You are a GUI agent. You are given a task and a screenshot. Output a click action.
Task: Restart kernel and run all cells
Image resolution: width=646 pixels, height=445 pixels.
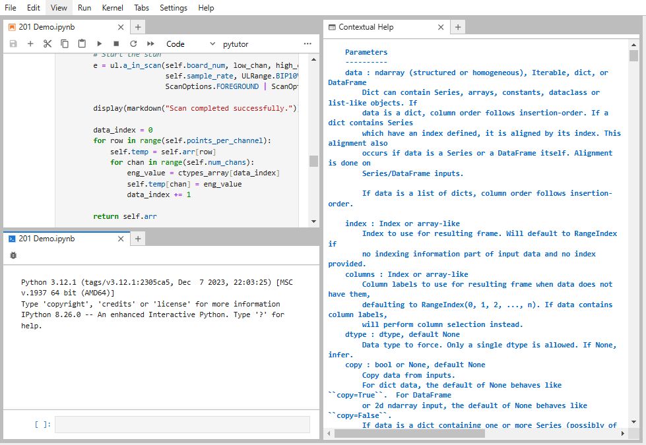pos(150,44)
